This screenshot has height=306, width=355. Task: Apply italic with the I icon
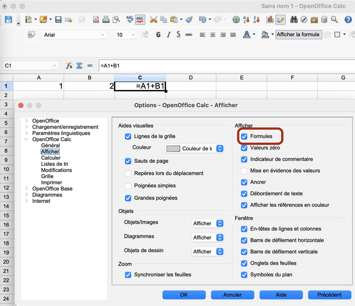pyautogui.click(x=169, y=34)
